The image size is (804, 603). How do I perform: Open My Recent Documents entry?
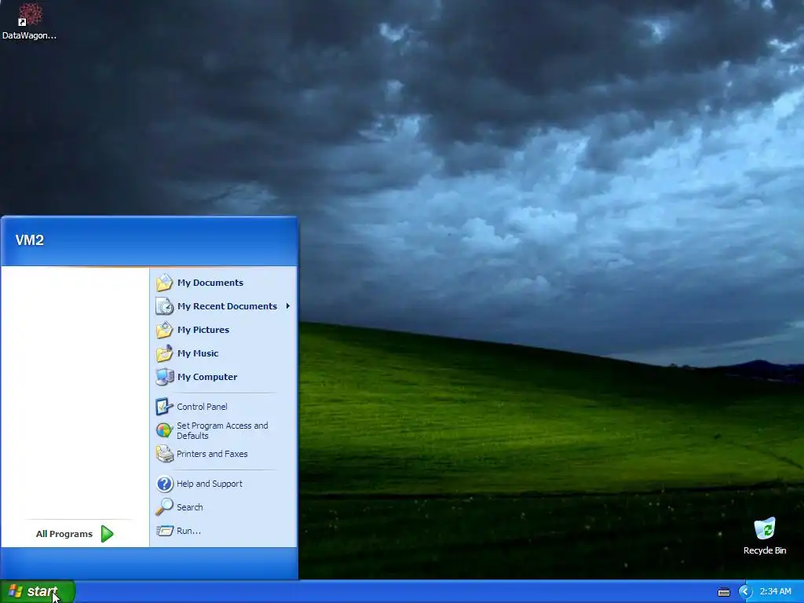224,306
